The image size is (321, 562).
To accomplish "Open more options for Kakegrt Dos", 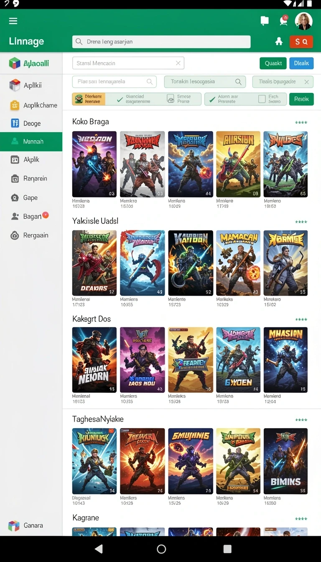I will [x=301, y=319].
